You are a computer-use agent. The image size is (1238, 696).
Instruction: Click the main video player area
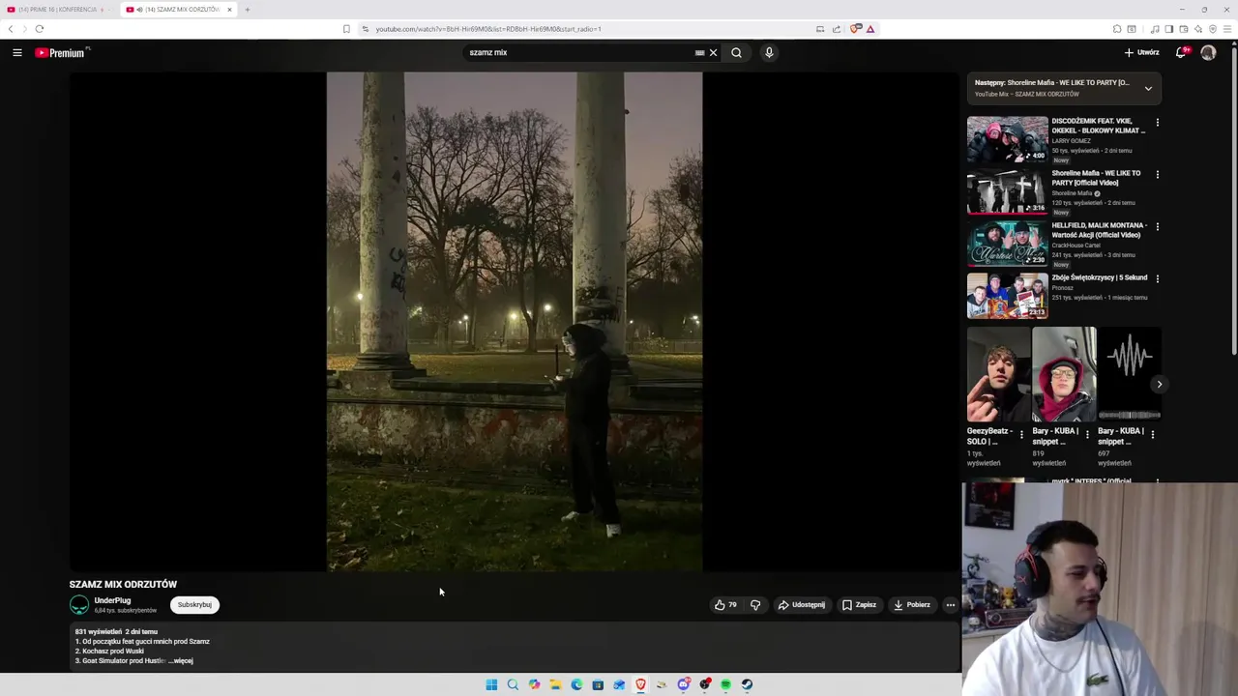pos(515,321)
